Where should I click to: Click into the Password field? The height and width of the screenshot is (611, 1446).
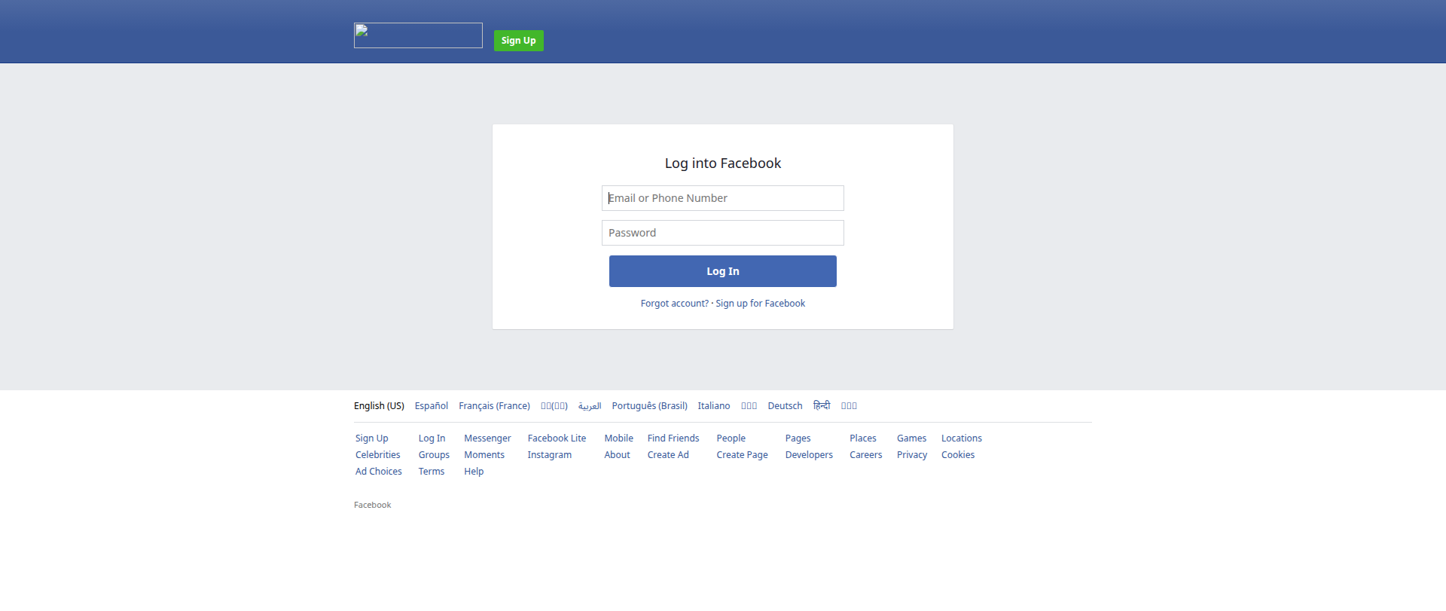[x=722, y=233]
